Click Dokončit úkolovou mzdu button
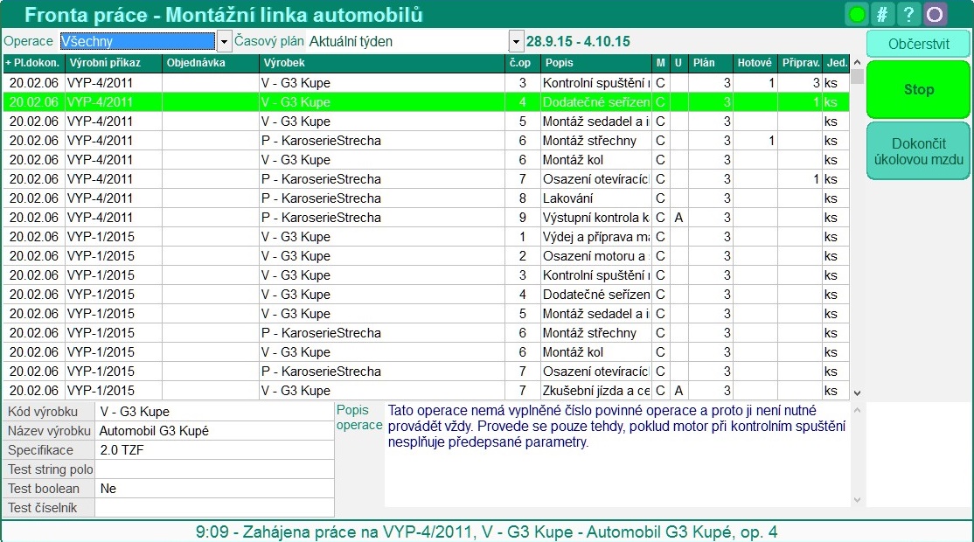Image resolution: width=974 pixels, height=542 pixels. (918, 151)
